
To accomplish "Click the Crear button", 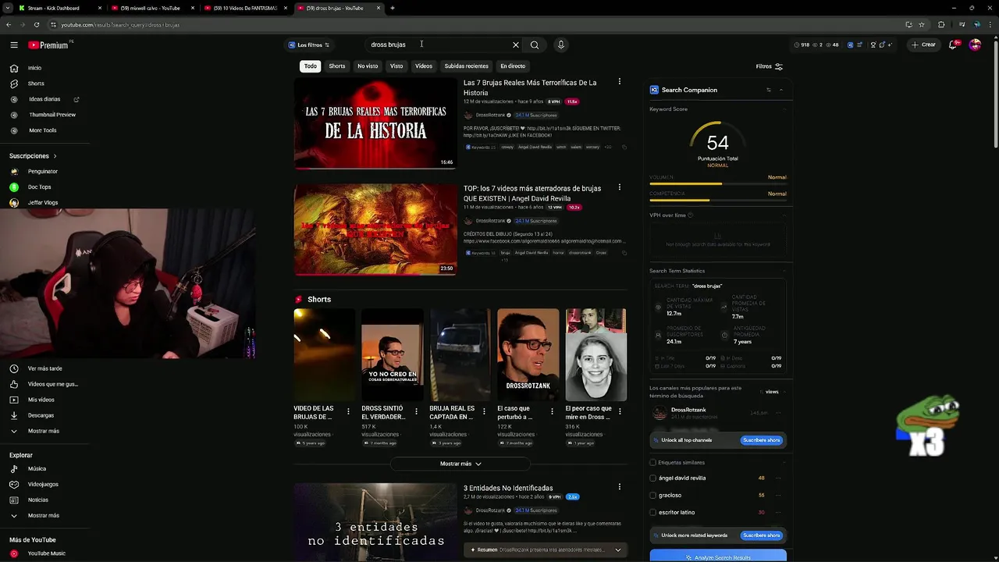I will coord(923,45).
